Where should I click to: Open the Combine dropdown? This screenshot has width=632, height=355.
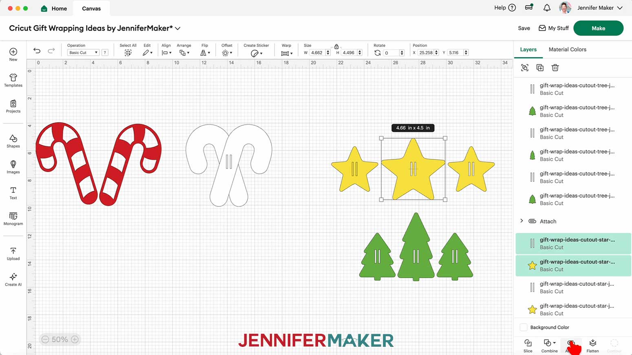tap(549, 346)
